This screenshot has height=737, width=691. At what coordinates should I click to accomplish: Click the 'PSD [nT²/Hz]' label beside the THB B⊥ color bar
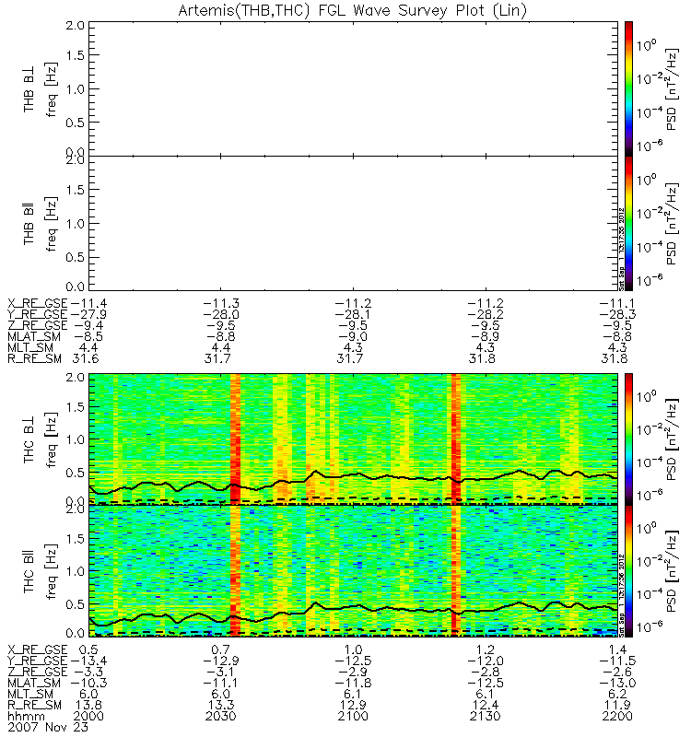673,89
